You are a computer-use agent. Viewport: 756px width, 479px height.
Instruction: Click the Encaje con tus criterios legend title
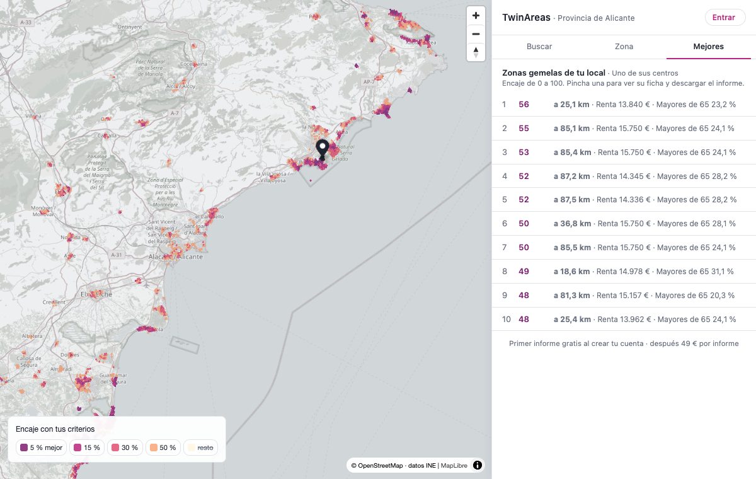click(55, 429)
